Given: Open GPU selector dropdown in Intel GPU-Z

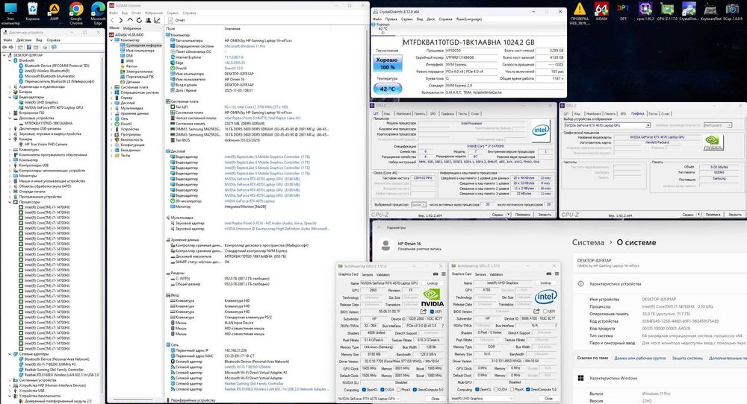Looking at the screenshot, I should (x=482, y=399).
